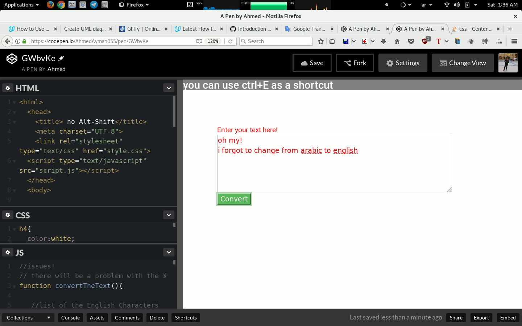Open a new browser tab
Viewport: 522px width, 326px height.
510,29
